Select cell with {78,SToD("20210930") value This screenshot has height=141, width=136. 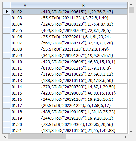pos(84,124)
